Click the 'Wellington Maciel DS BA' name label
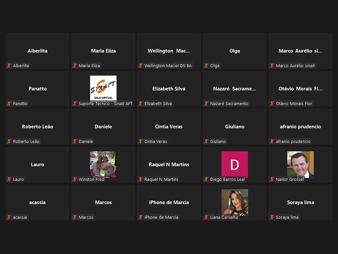This screenshot has width=338, height=254. tap(168, 66)
